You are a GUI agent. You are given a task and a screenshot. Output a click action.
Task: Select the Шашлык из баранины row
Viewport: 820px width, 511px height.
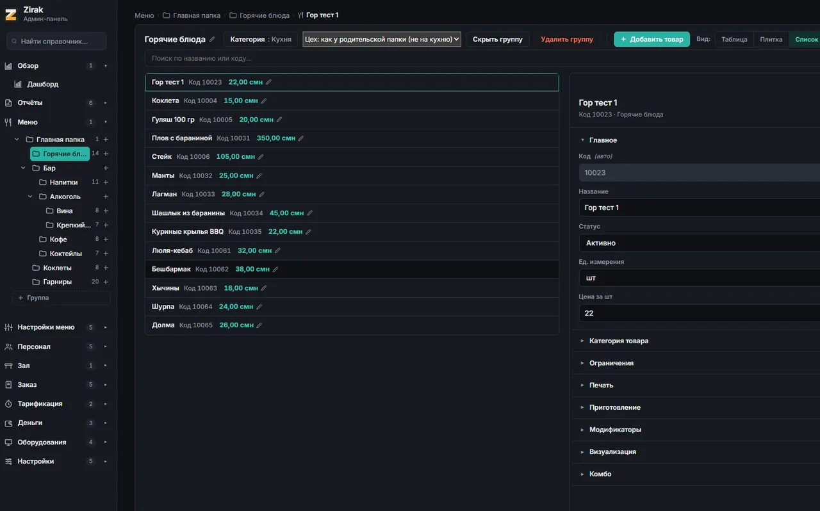point(352,213)
